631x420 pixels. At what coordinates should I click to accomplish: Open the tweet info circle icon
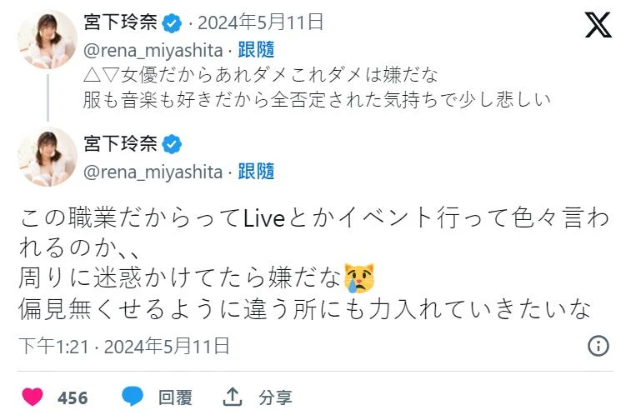[598, 346]
